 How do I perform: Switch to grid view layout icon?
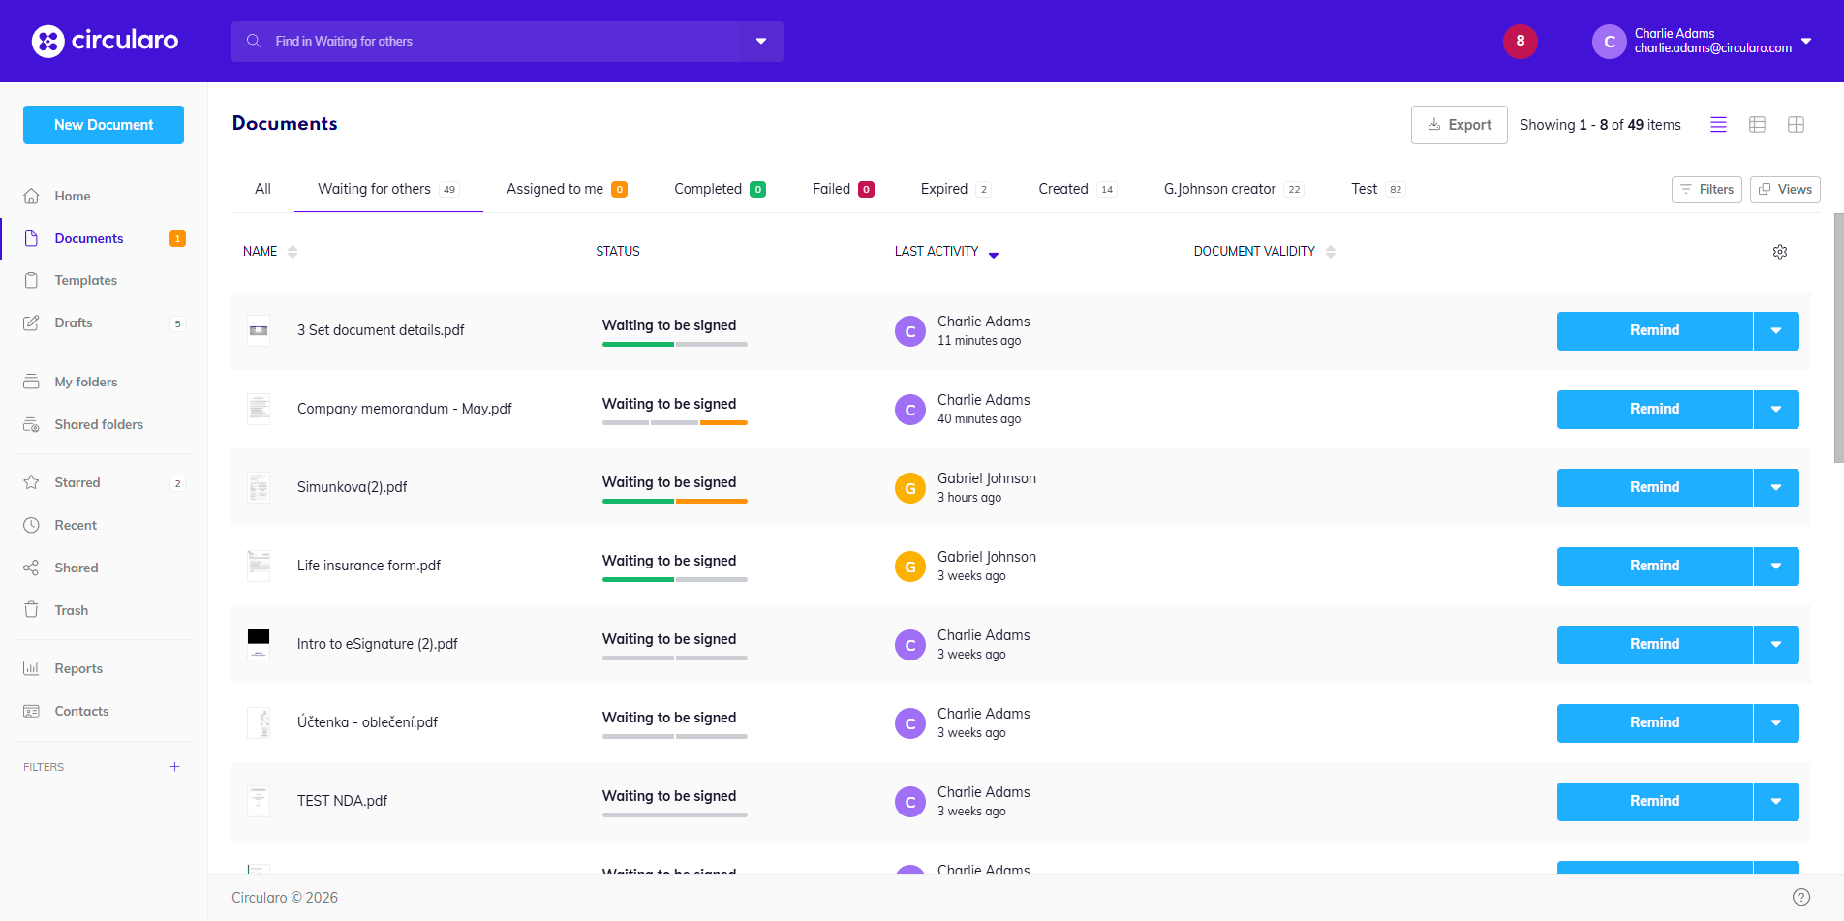(1796, 125)
